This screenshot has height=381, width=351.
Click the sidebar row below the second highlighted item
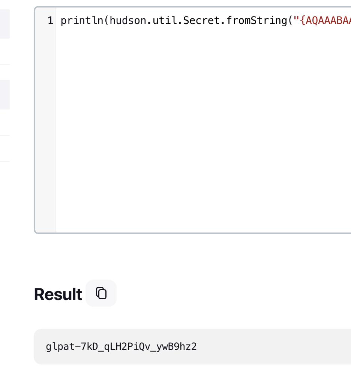coord(5,123)
